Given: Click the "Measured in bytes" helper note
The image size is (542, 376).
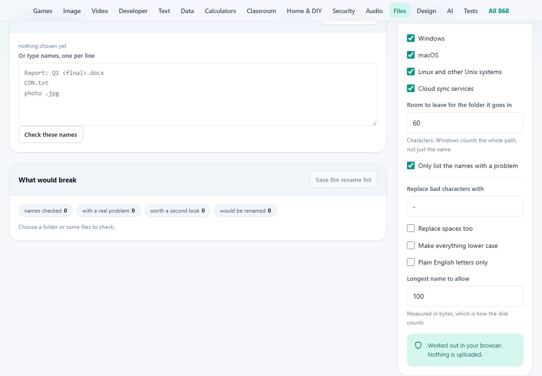Looking at the screenshot, I should [x=458, y=318].
